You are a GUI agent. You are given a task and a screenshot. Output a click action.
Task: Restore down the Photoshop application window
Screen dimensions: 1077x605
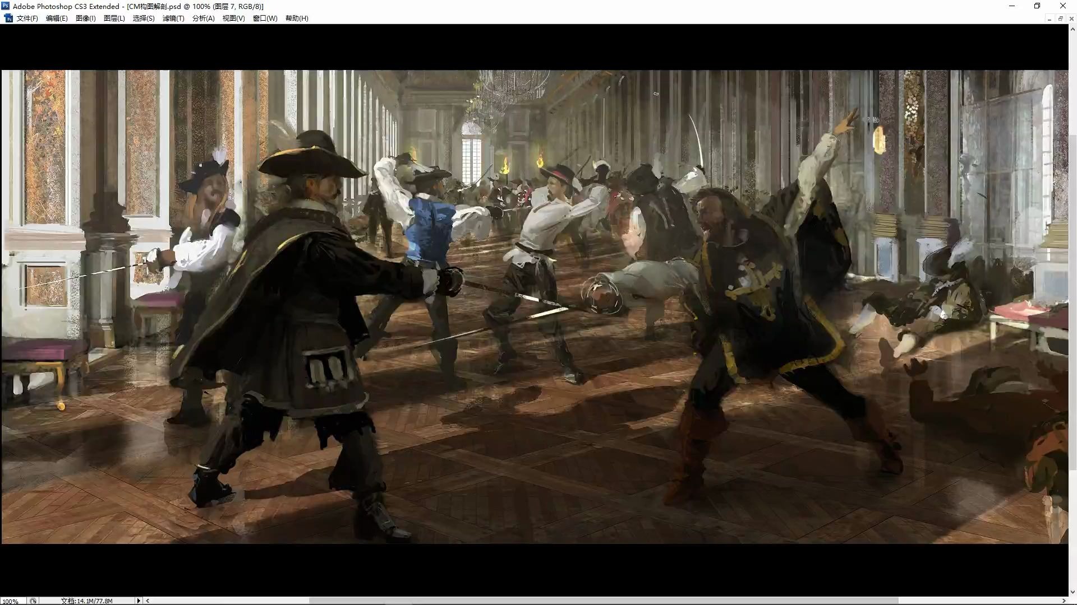point(1037,6)
